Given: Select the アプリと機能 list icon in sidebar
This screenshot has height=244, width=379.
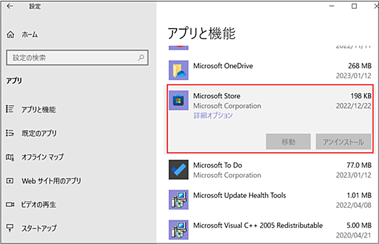Looking at the screenshot, I should point(10,109).
